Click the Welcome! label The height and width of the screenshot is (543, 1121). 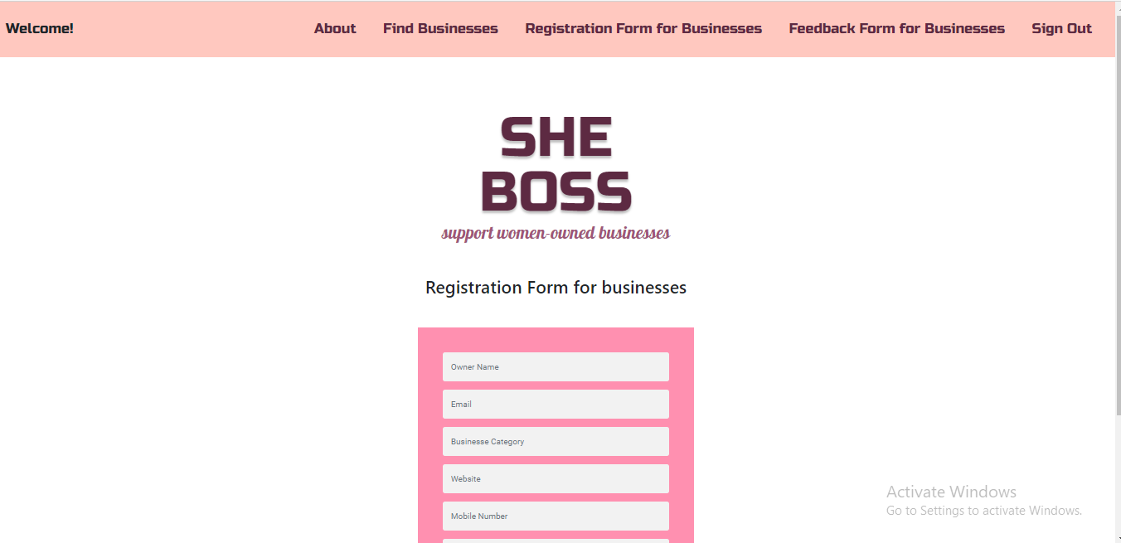point(39,27)
